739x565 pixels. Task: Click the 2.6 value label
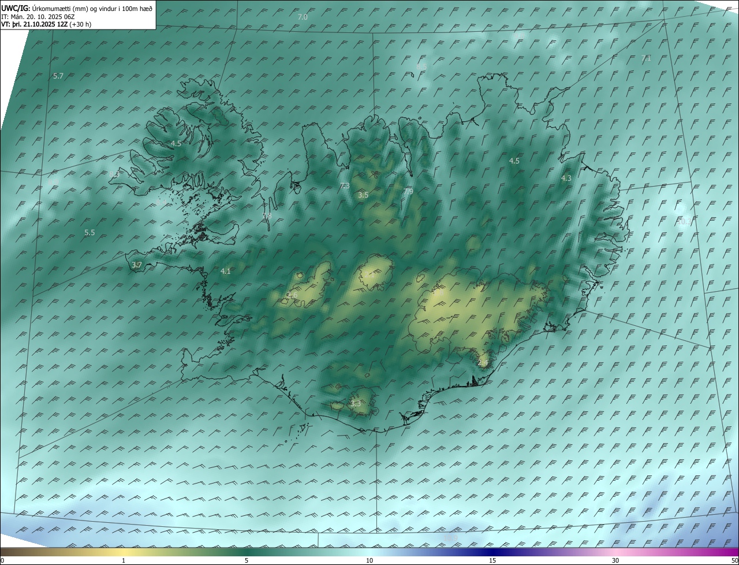[x=293, y=296]
